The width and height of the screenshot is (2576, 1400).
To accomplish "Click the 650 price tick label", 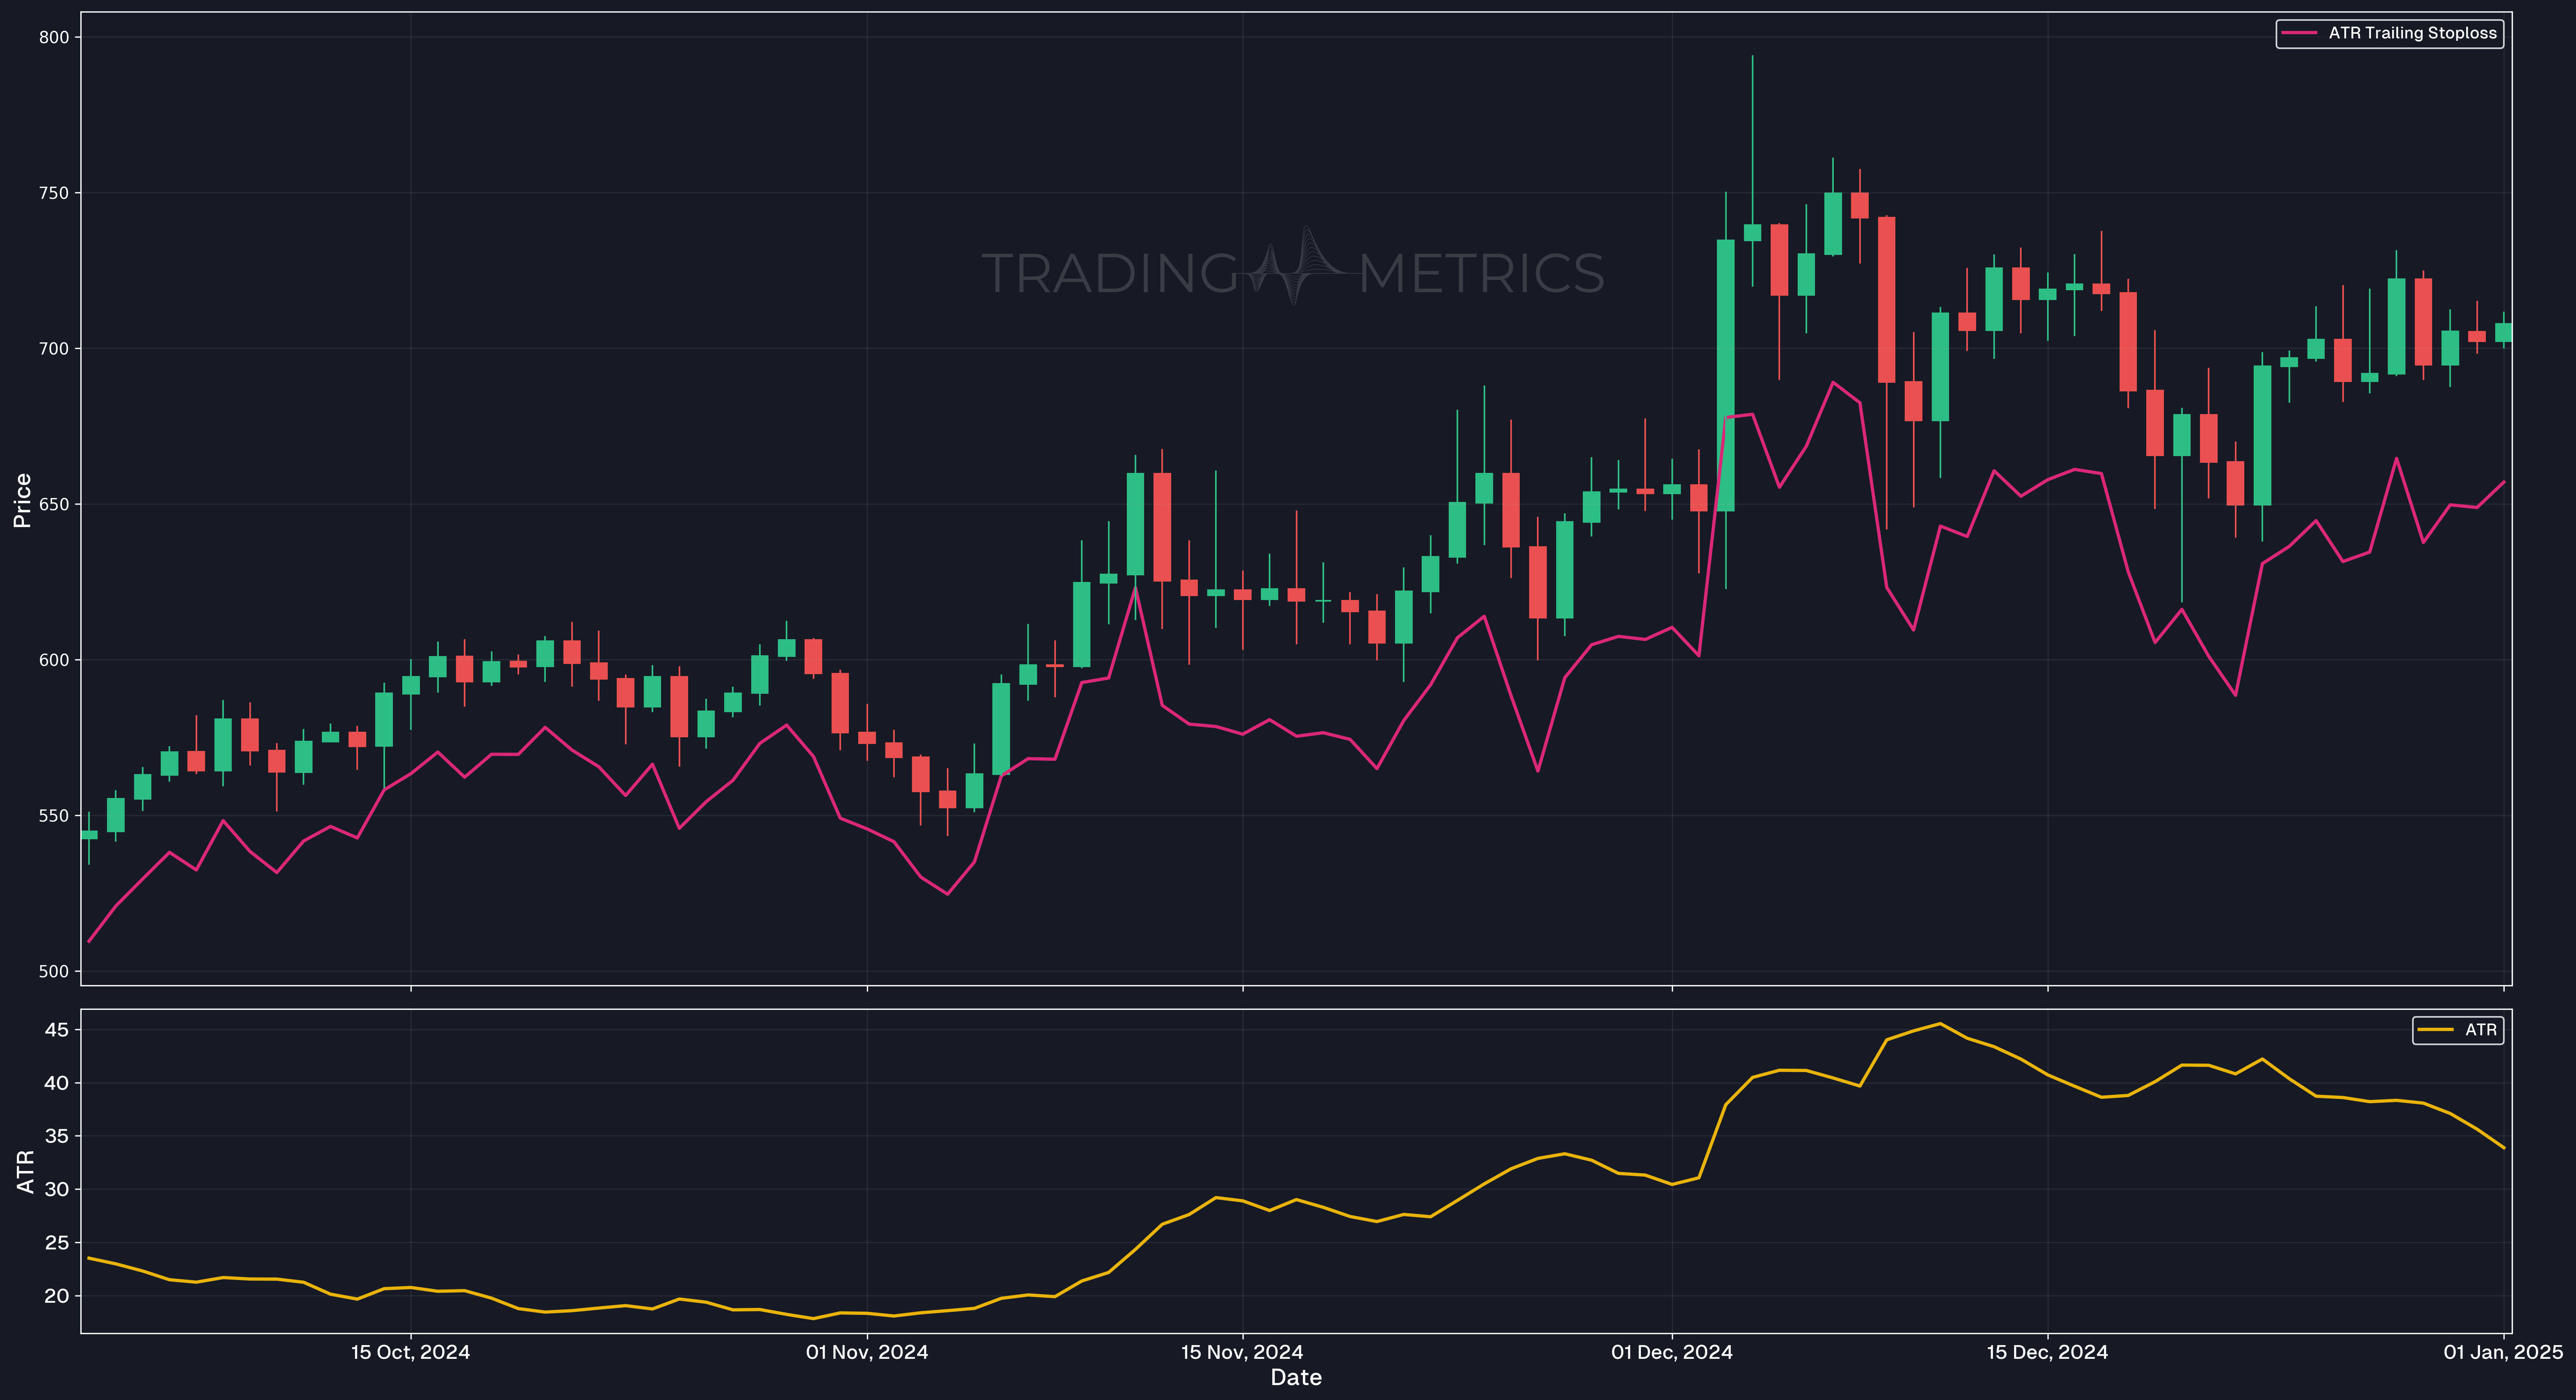I will (x=54, y=505).
